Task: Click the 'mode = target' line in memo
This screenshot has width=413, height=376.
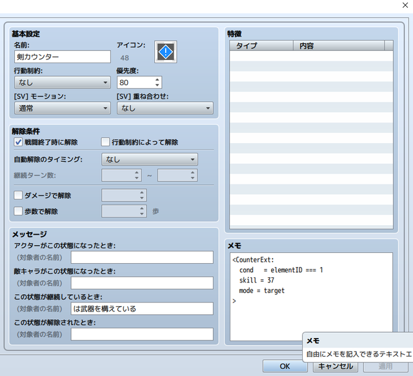Action: (262, 290)
